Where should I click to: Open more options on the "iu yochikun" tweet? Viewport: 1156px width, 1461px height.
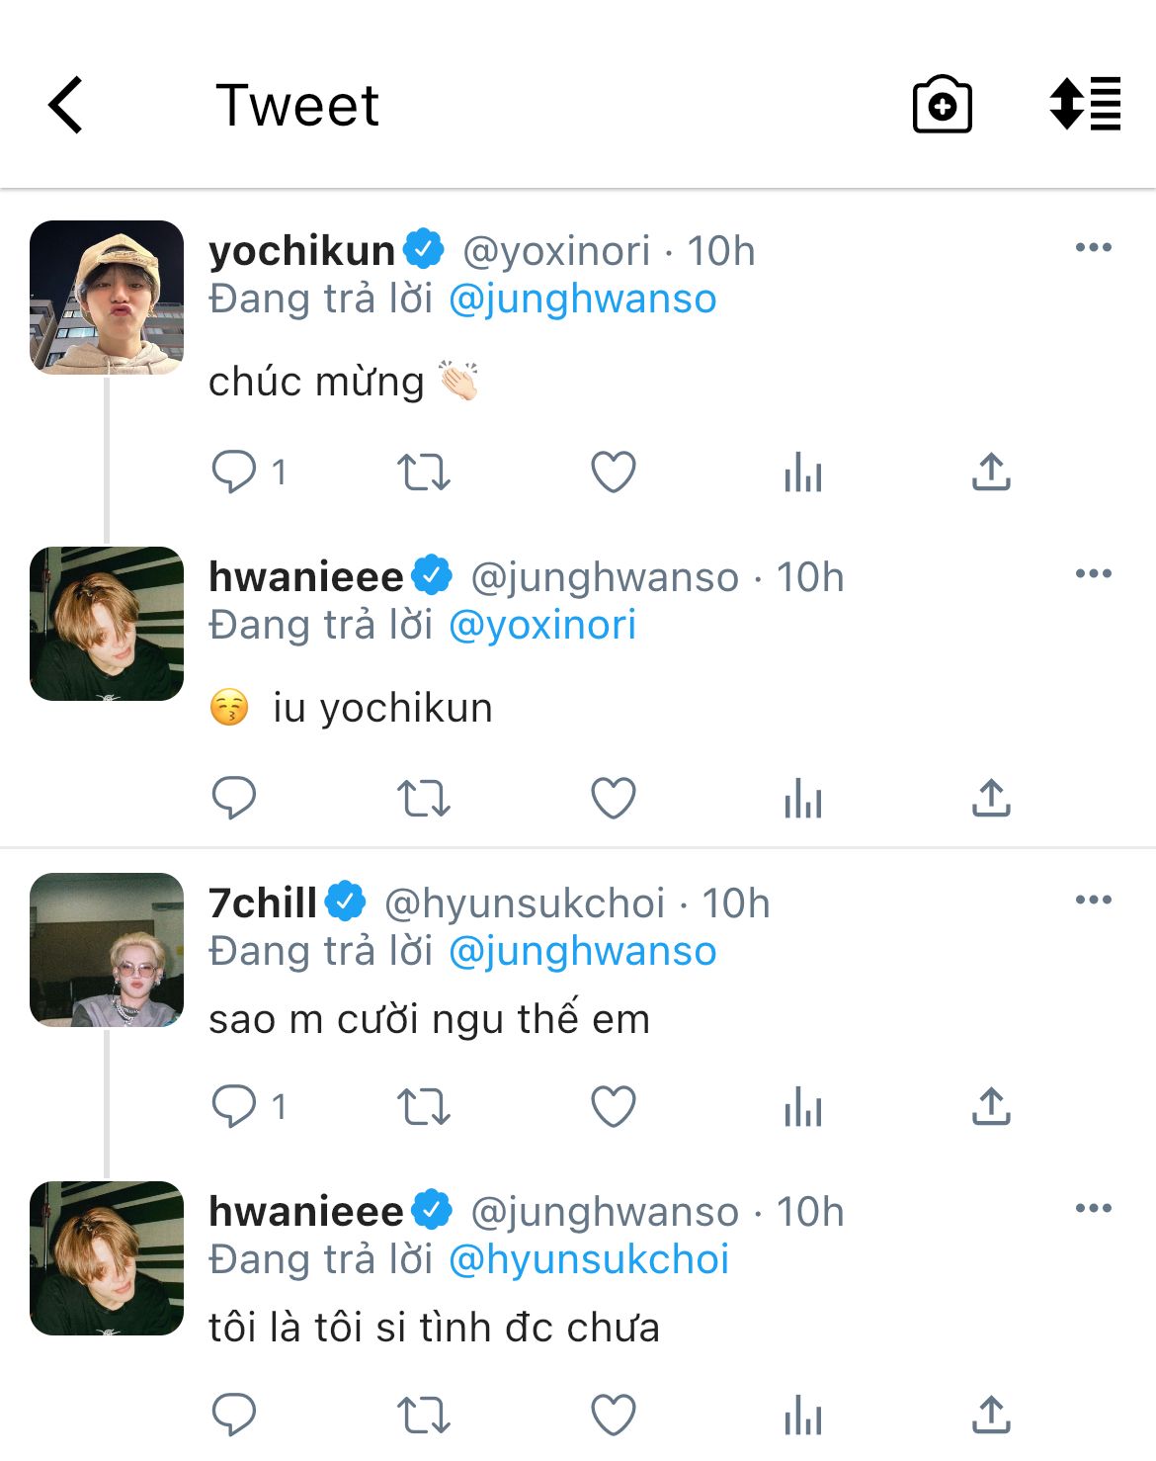(x=1094, y=573)
